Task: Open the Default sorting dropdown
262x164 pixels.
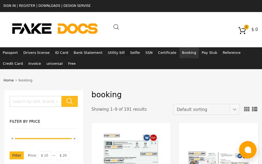Action: click(x=206, y=109)
